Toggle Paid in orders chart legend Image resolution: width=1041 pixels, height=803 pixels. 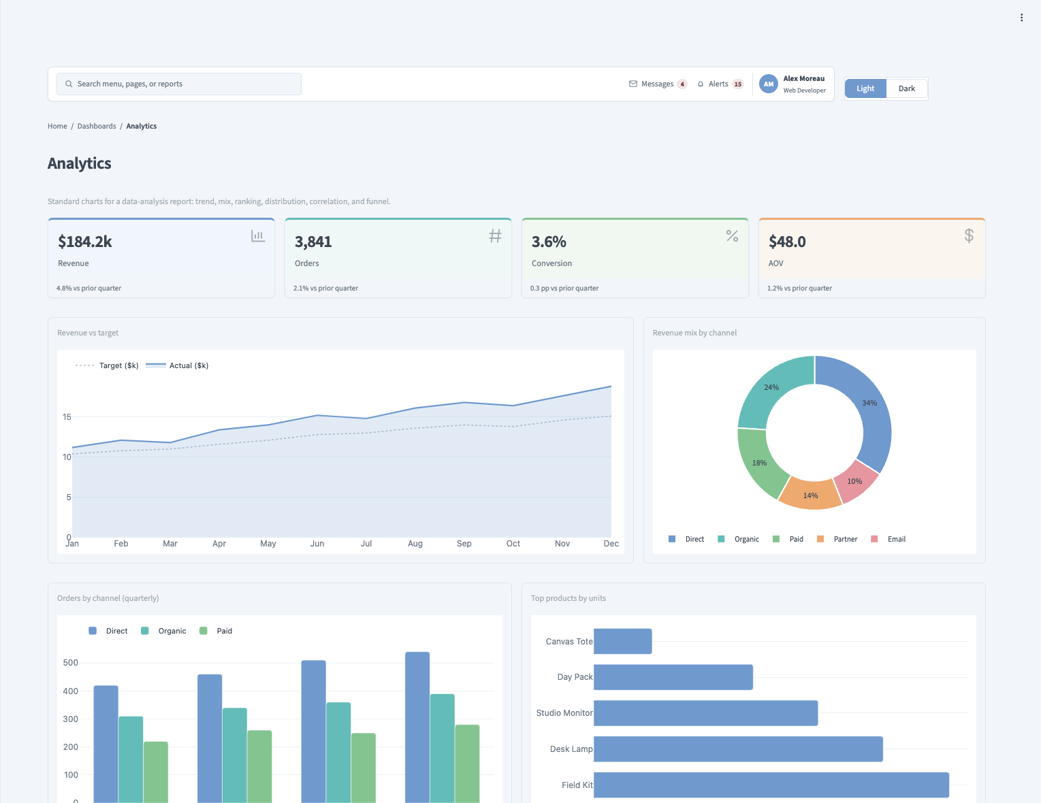[x=216, y=631]
